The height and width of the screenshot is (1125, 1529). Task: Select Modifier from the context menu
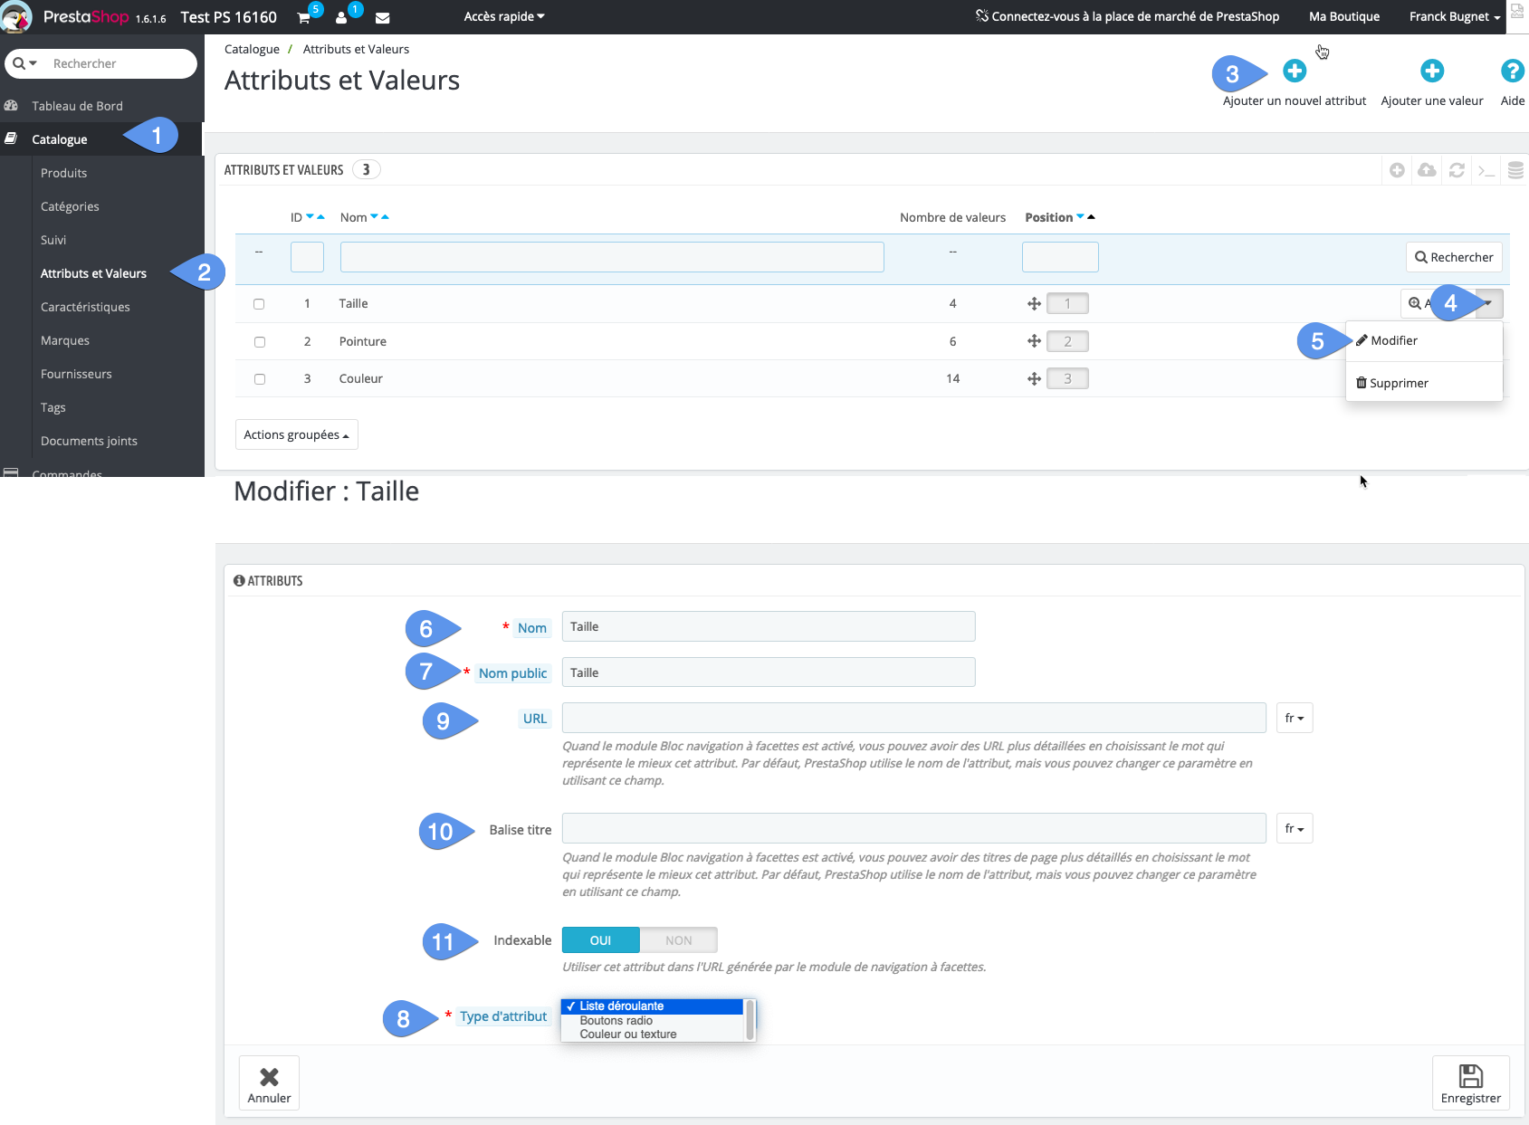tap(1396, 340)
